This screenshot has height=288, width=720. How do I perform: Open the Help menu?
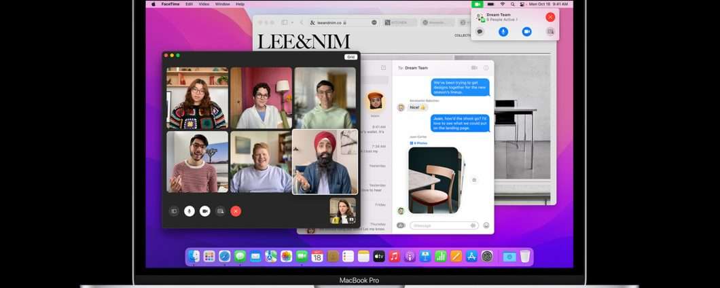(240, 4)
